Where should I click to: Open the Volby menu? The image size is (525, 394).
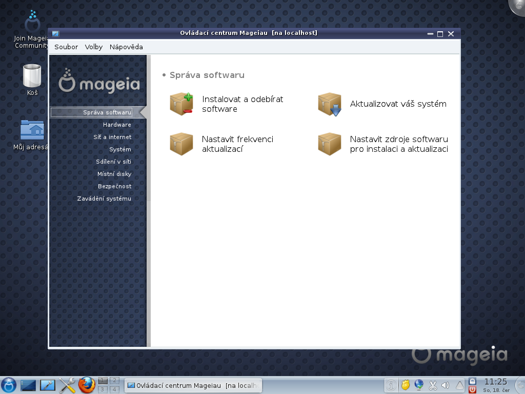[94, 47]
